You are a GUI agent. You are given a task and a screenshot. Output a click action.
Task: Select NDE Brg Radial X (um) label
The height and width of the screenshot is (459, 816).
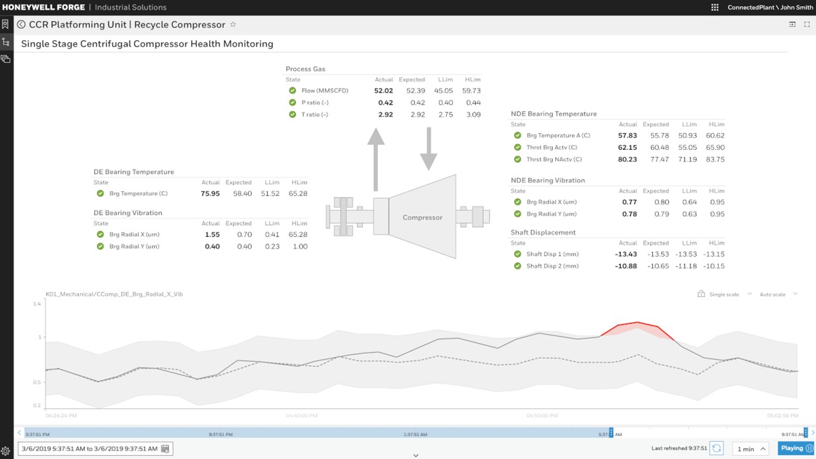point(551,202)
